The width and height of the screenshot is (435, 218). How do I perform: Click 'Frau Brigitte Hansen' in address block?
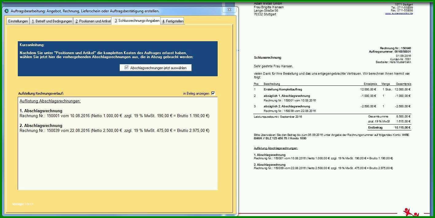(x=269, y=7)
